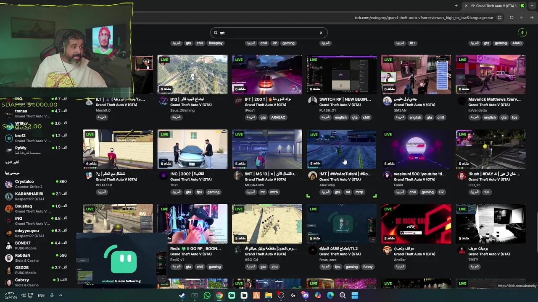Open Logitech G HUB from the taskbar
Screen dimensions: 538x302
coord(293,295)
